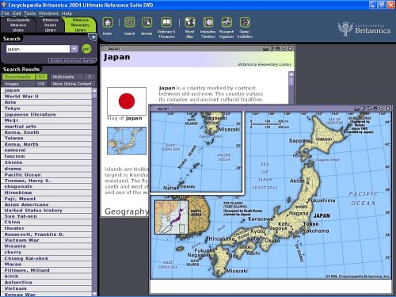
Task: Open the Edit menu
Action: pos(17,13)
